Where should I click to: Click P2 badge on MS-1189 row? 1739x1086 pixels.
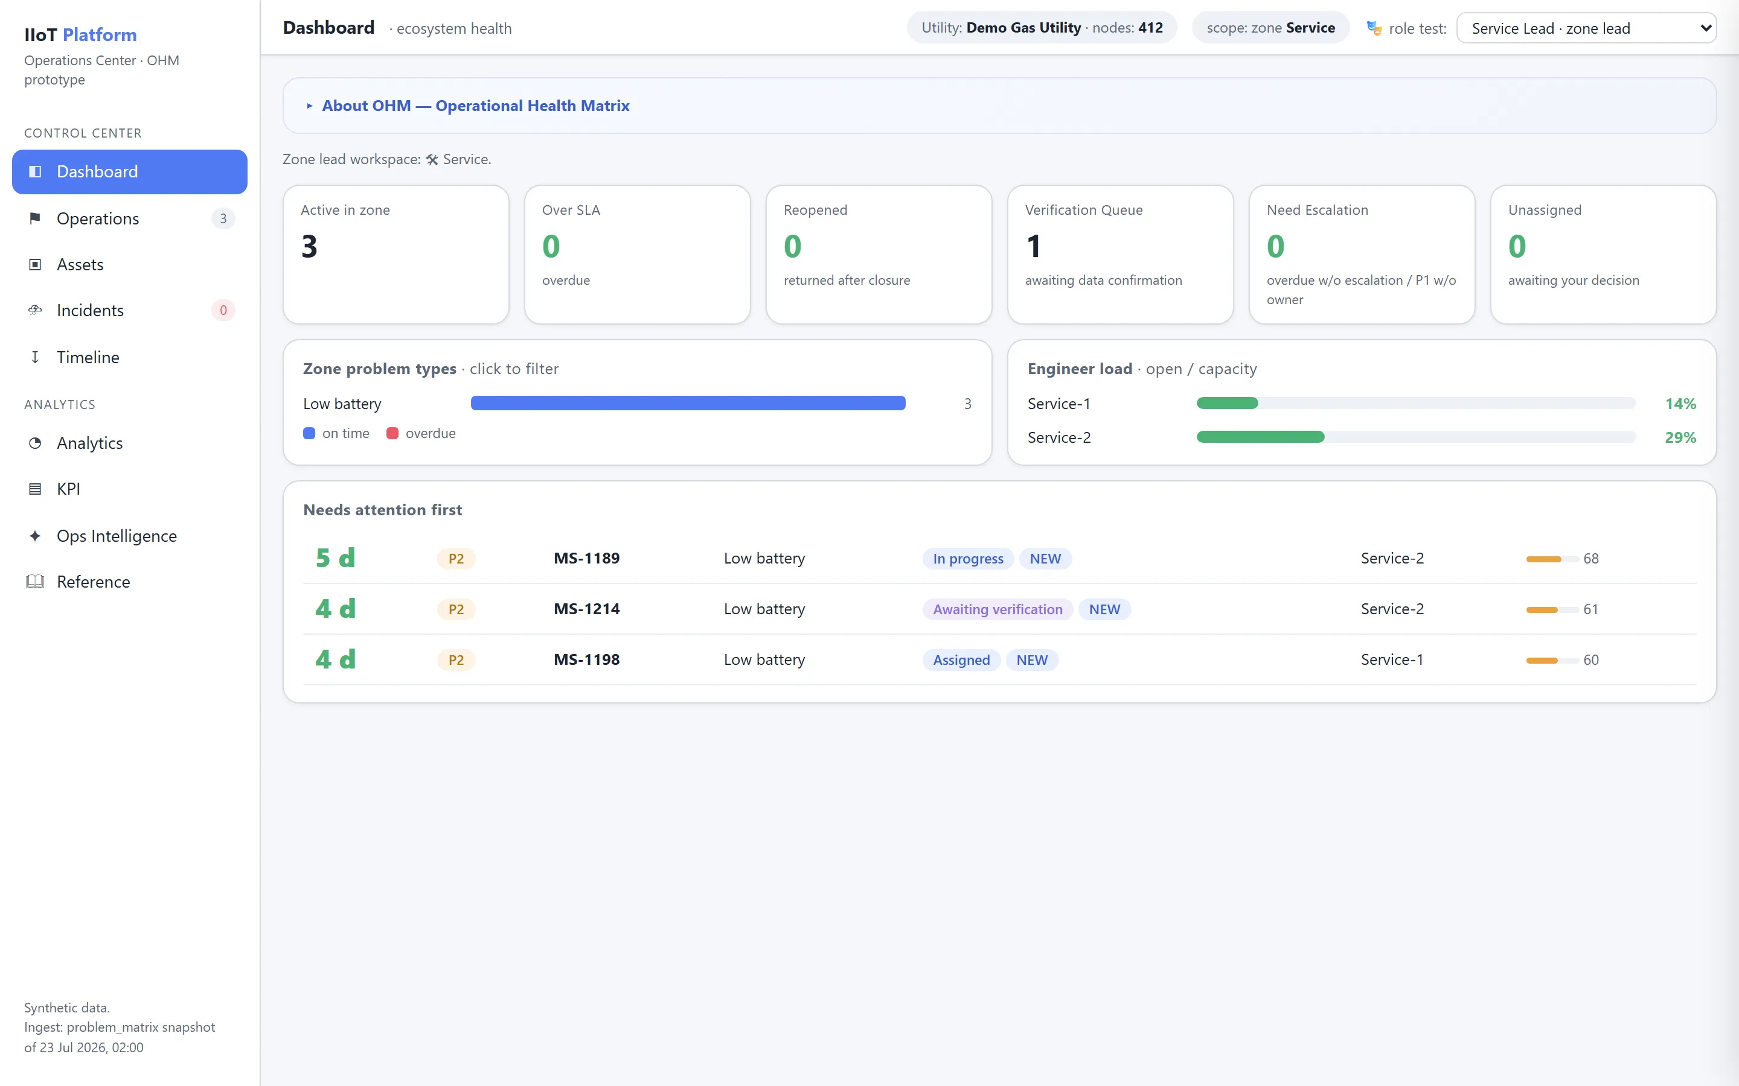456,559
